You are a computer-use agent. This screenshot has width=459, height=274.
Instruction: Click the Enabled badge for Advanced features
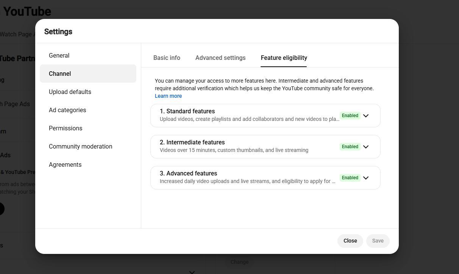click(350, 178)
